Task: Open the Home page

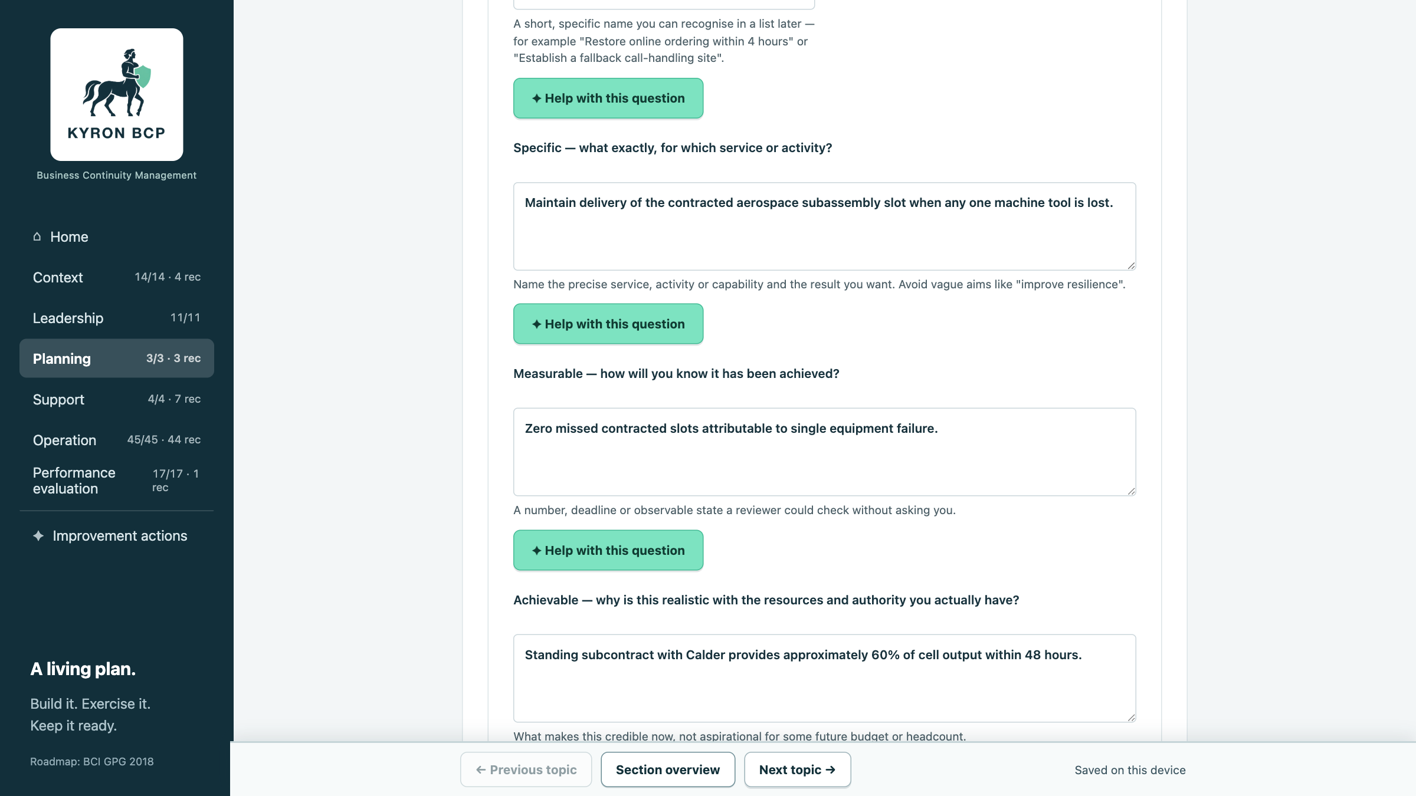Action: [117, 236]
